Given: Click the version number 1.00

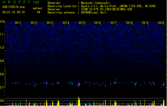Looking at the screenshot, I should click(x=36, y=2).
